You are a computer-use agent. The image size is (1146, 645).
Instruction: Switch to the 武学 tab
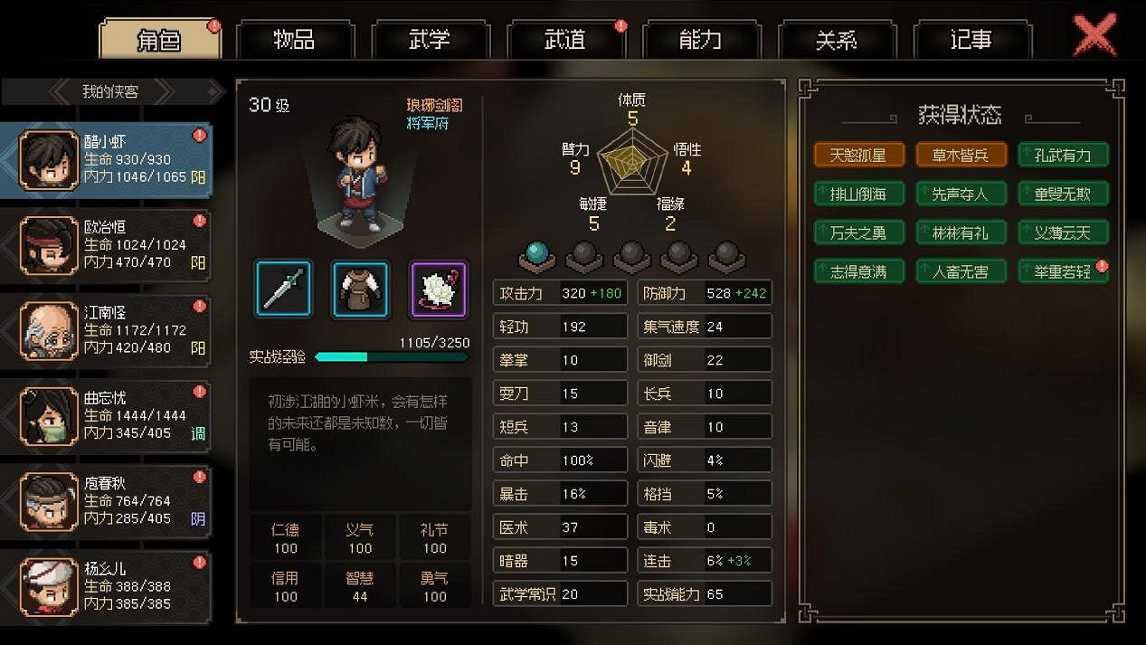(x=430, y=40)
